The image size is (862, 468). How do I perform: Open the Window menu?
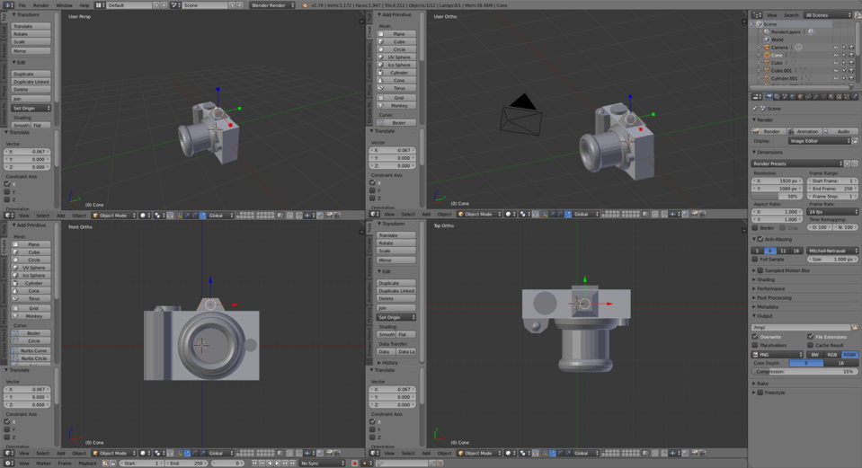(65, 5)
